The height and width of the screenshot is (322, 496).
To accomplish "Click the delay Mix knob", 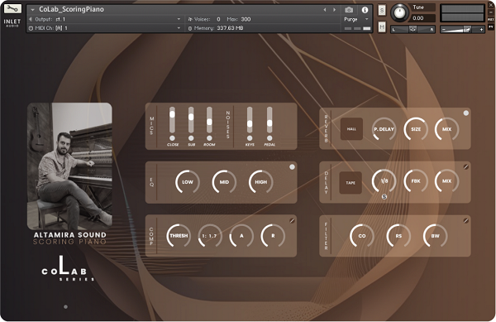I will click(x=446, y=181).
